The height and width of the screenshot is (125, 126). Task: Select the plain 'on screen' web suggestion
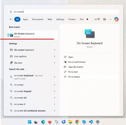pos(19,85)
